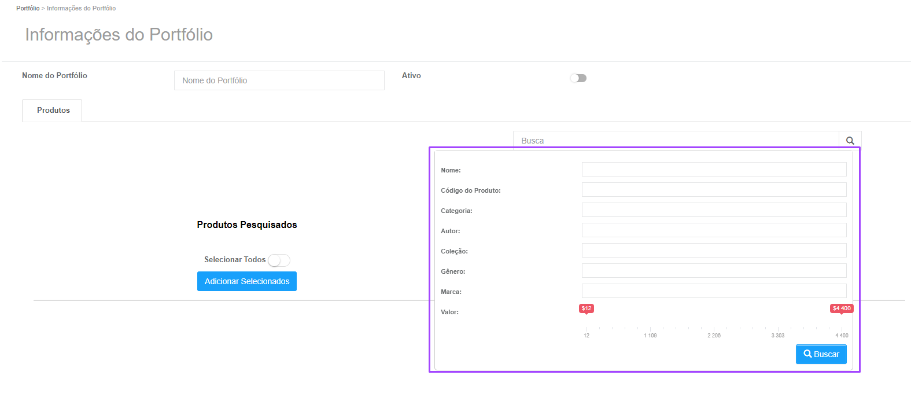Click the 2 206 mark on Valor scale
Viewport: 911px width, 397px height.
click(x=714, y=335)
